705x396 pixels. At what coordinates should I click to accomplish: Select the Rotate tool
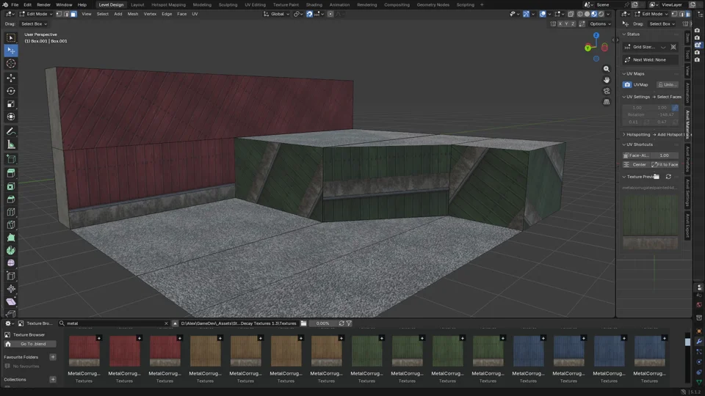click(11, 91)
